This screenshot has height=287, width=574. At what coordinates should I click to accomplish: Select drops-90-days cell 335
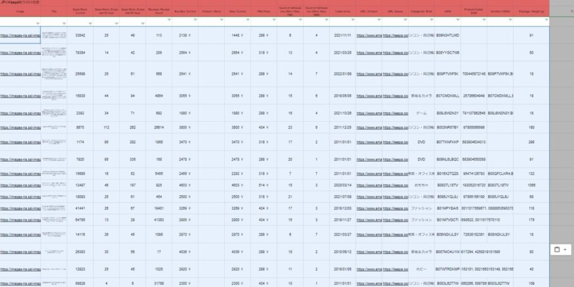point(132,159)
